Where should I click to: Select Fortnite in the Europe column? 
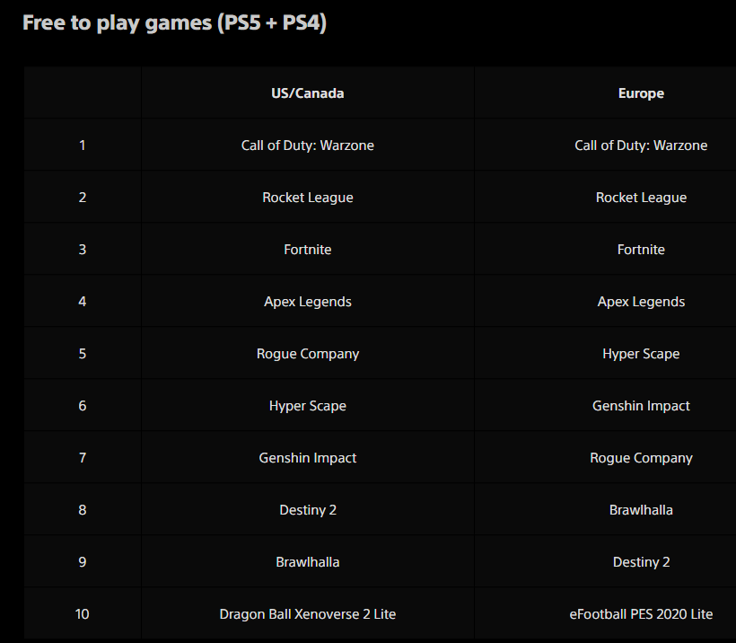pyautogui.click(x=641, y=250)
